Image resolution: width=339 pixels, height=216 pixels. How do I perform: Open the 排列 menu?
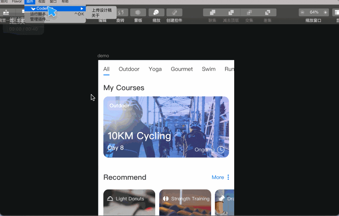[x=4, y=2]
